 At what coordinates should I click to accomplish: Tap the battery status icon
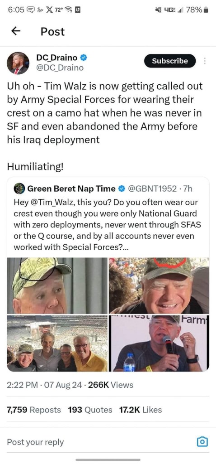(x=207, y=10)
